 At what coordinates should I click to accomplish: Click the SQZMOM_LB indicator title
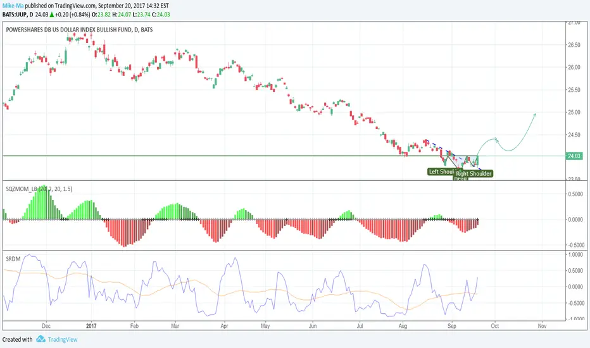pyautogui.click(x=39, y=189)
